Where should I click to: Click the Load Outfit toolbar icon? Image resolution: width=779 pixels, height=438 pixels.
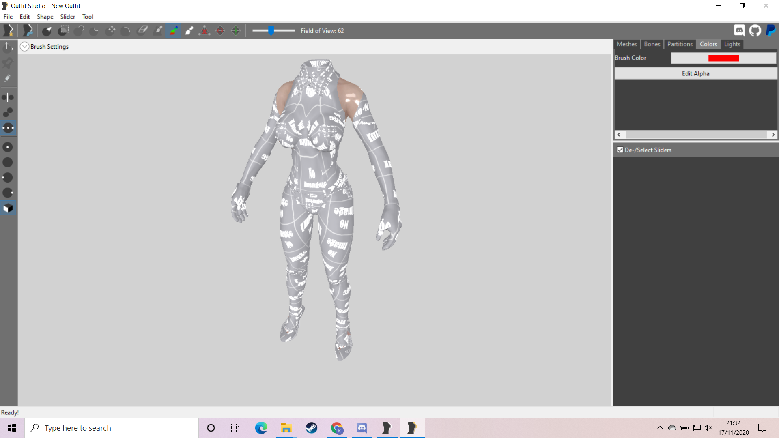(x=28, y=31)
